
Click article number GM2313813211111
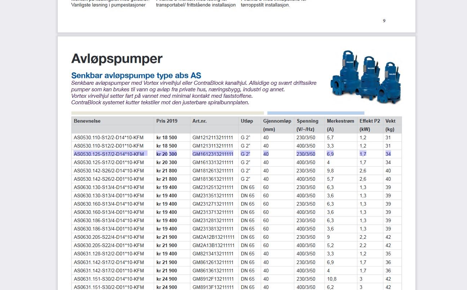pyautogui.click(x=213, y=229)
